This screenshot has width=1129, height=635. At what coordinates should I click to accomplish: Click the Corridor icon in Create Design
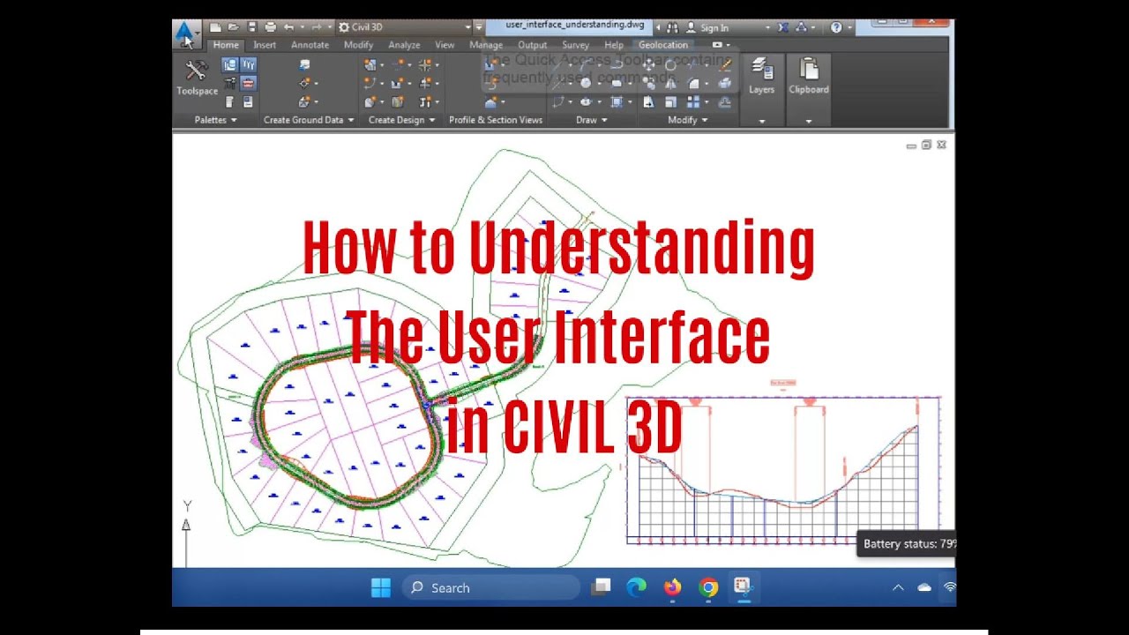click(398, 102)
